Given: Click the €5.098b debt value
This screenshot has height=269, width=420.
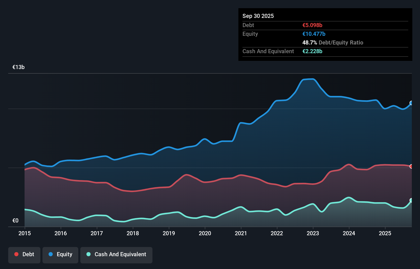Looking at the screenshot, I should [312, 25].
